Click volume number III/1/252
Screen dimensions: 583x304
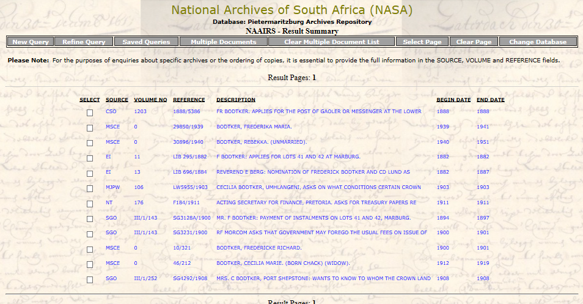pyautogui.click(x=145, y=278)
